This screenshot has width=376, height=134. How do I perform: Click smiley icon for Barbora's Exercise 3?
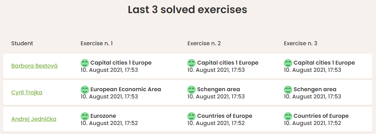point(288,63)
